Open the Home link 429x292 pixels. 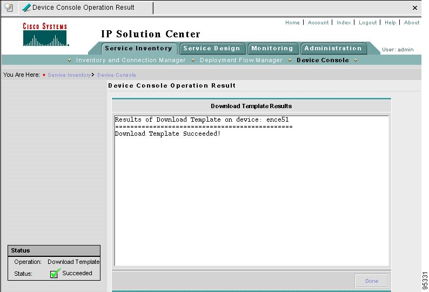coord(292,23)
